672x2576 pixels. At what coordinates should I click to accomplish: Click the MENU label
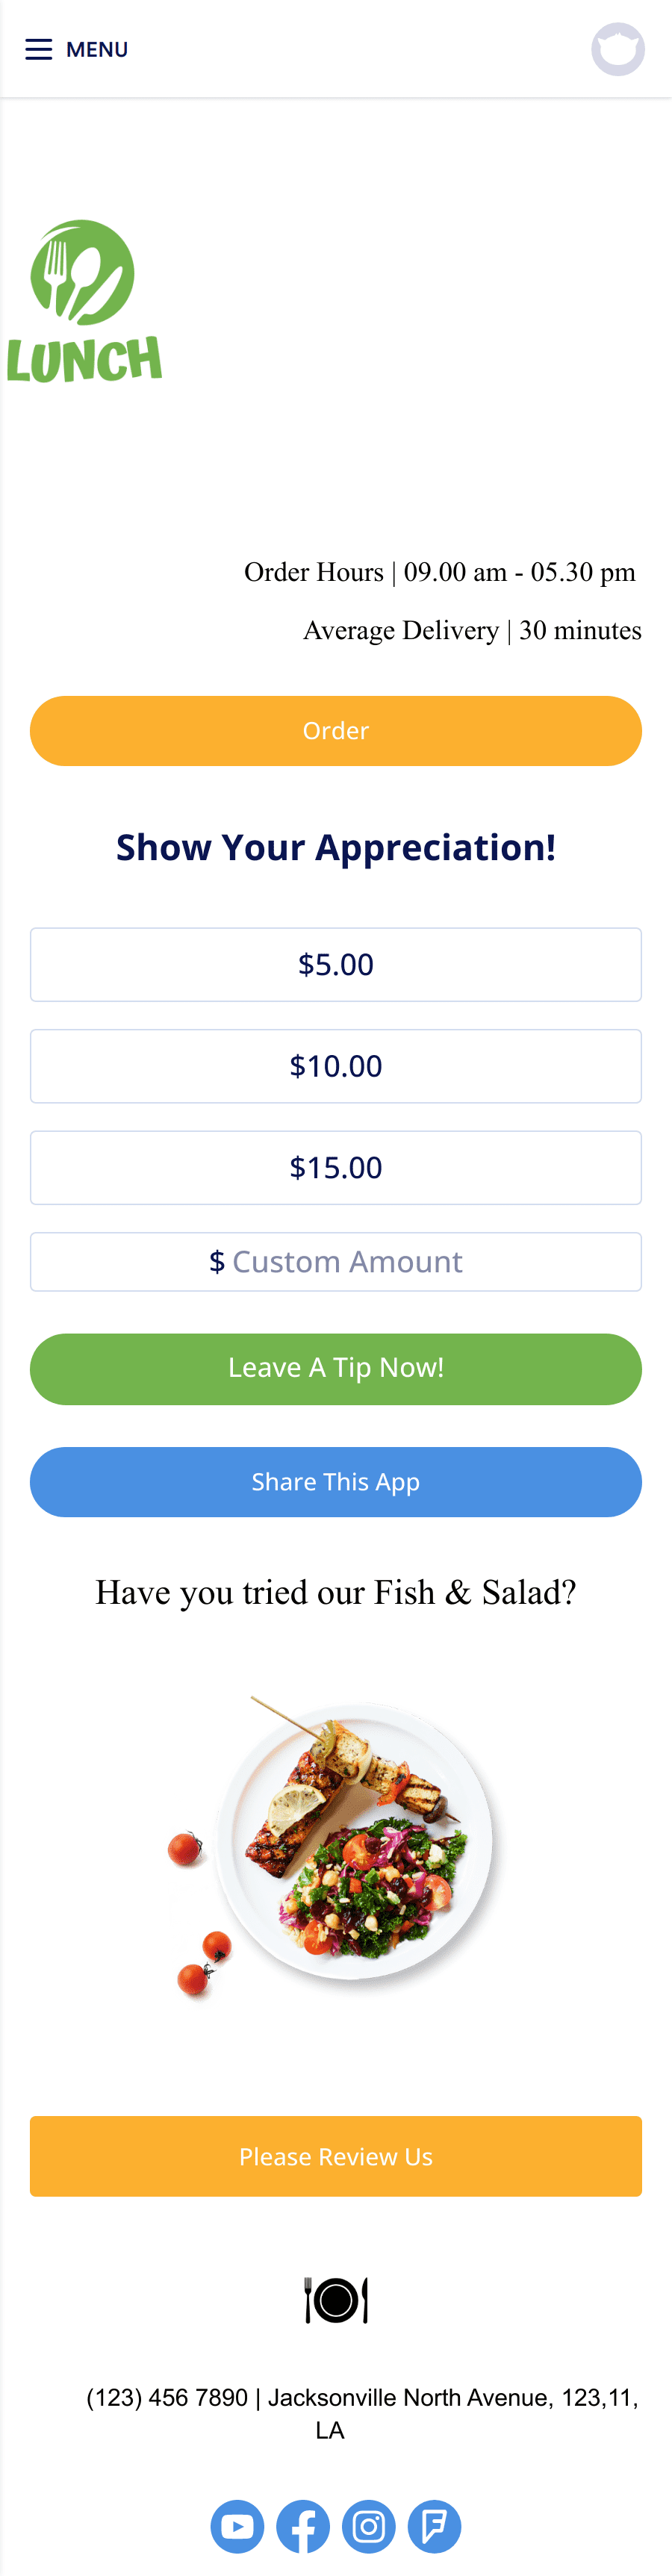click(x=97, y=49)
